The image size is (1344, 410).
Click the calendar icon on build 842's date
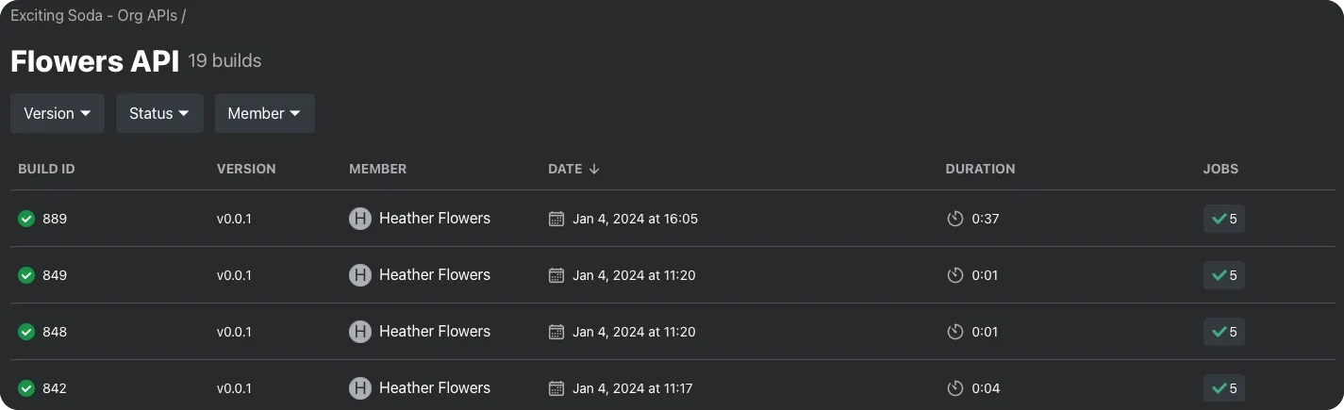(x=556, y=388)
